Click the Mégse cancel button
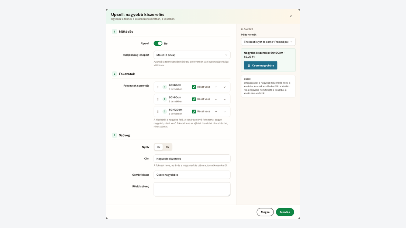 [265, 212]
